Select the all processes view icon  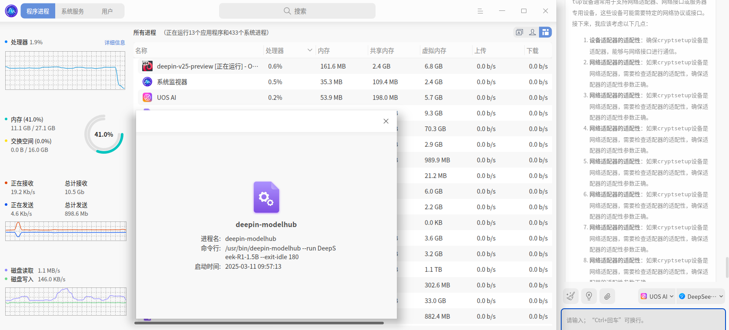click(546, 32)
